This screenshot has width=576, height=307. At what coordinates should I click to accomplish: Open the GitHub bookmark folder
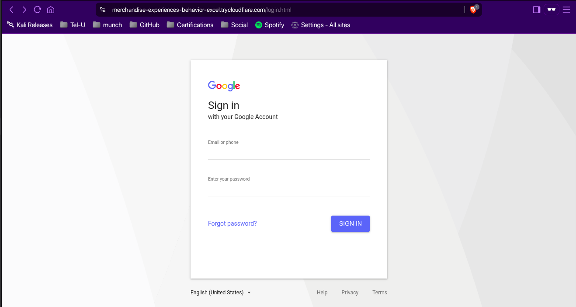[x=145, y=25]
